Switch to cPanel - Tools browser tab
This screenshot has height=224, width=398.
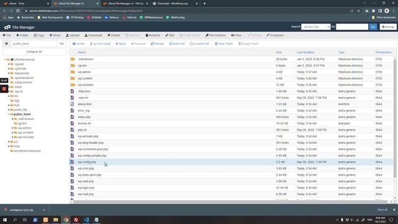(x=26, y=4)
